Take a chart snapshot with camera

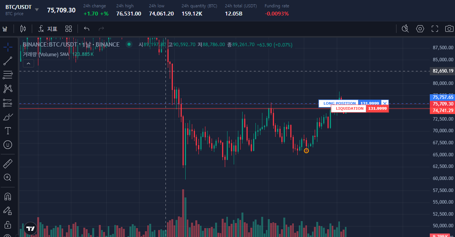pos(449,29)
